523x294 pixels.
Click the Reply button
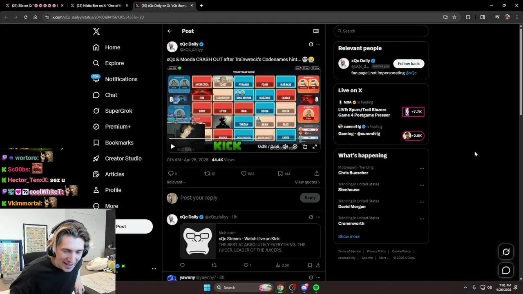tap(310, 198)
